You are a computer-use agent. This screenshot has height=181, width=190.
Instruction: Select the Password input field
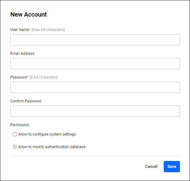95,87
